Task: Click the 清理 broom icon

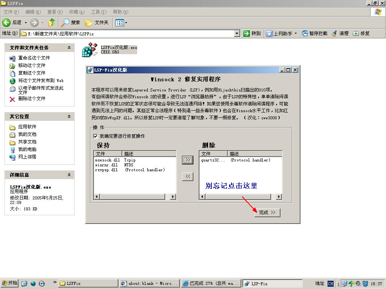Action: tap(334, 33)
